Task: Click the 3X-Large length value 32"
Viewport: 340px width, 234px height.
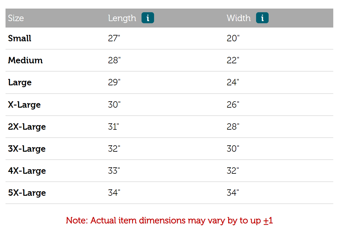Action: tap(114, 149)
